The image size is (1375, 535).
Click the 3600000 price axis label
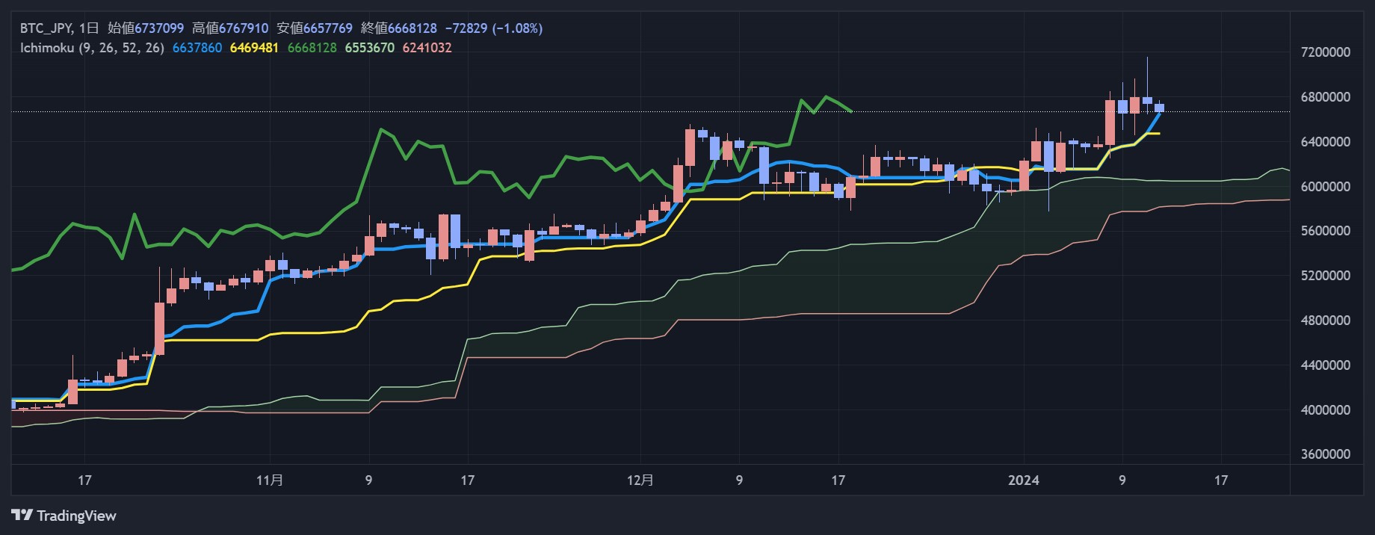coord(1325,454)
